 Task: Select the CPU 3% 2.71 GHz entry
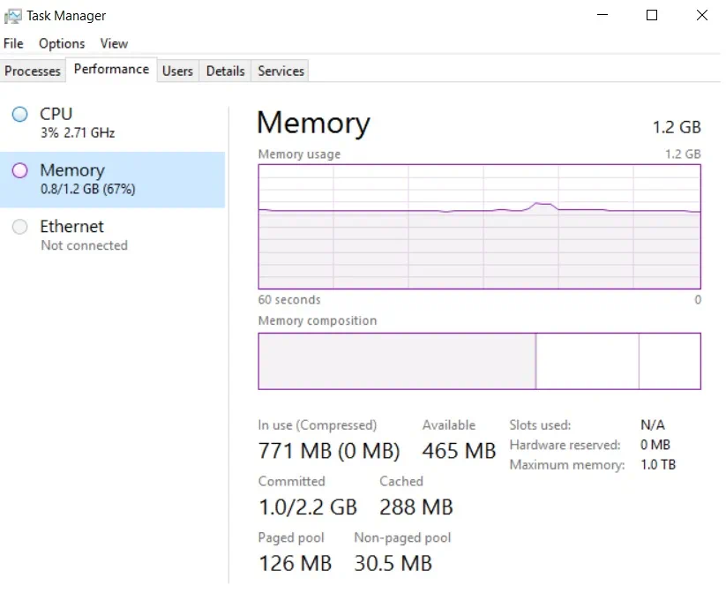78,123
